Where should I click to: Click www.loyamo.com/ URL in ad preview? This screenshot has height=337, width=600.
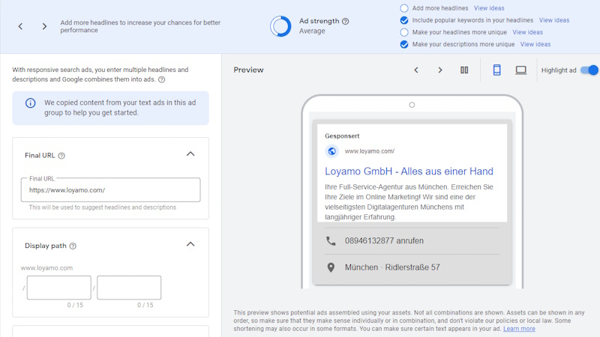click(x=370, y=151)
